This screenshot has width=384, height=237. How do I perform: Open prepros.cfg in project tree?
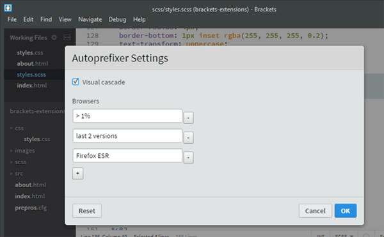point(31,208)
